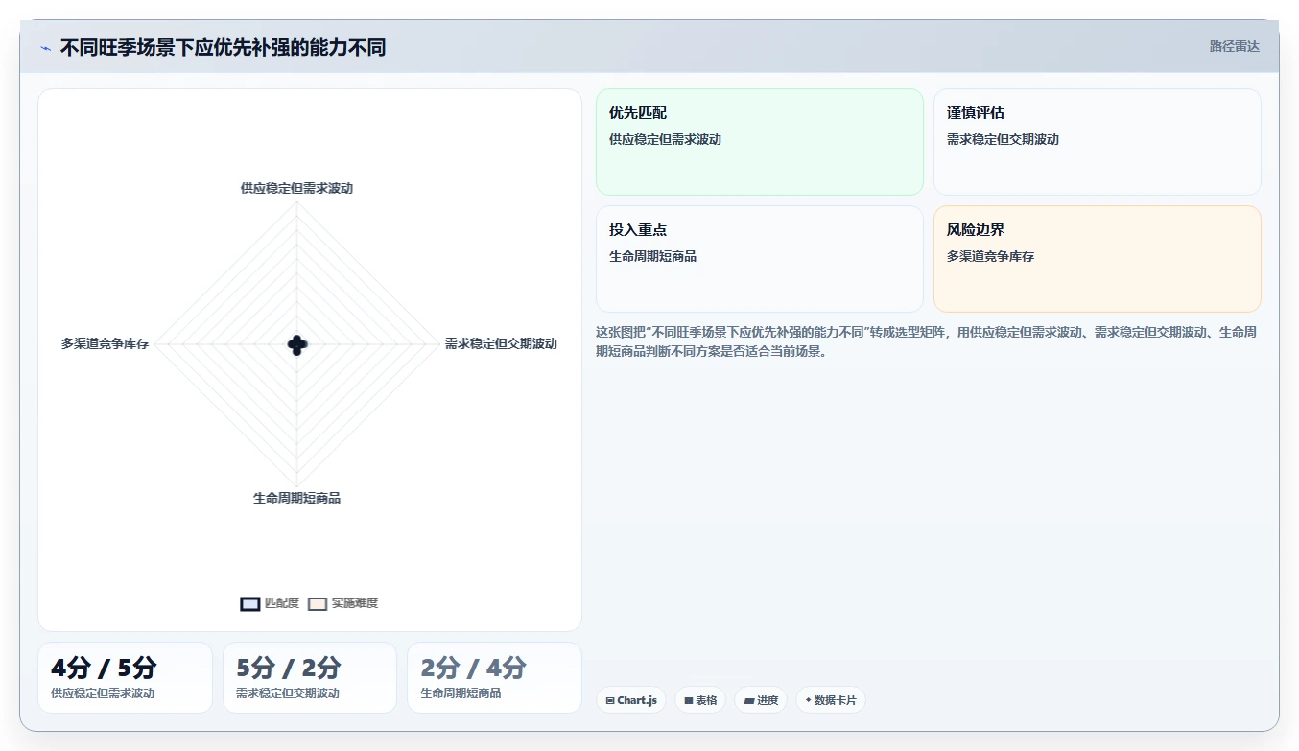Open the 2分 / 4分 score card

[494, 677]
